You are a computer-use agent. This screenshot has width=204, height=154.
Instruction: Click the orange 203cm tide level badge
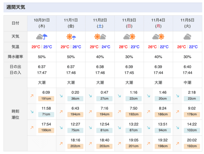[104, 146]
